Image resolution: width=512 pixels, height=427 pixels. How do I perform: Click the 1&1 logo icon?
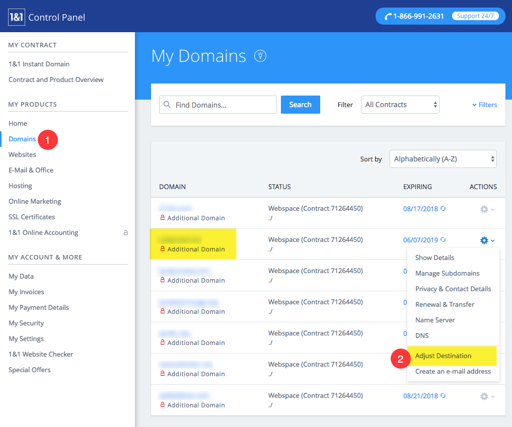click(16, 17)
